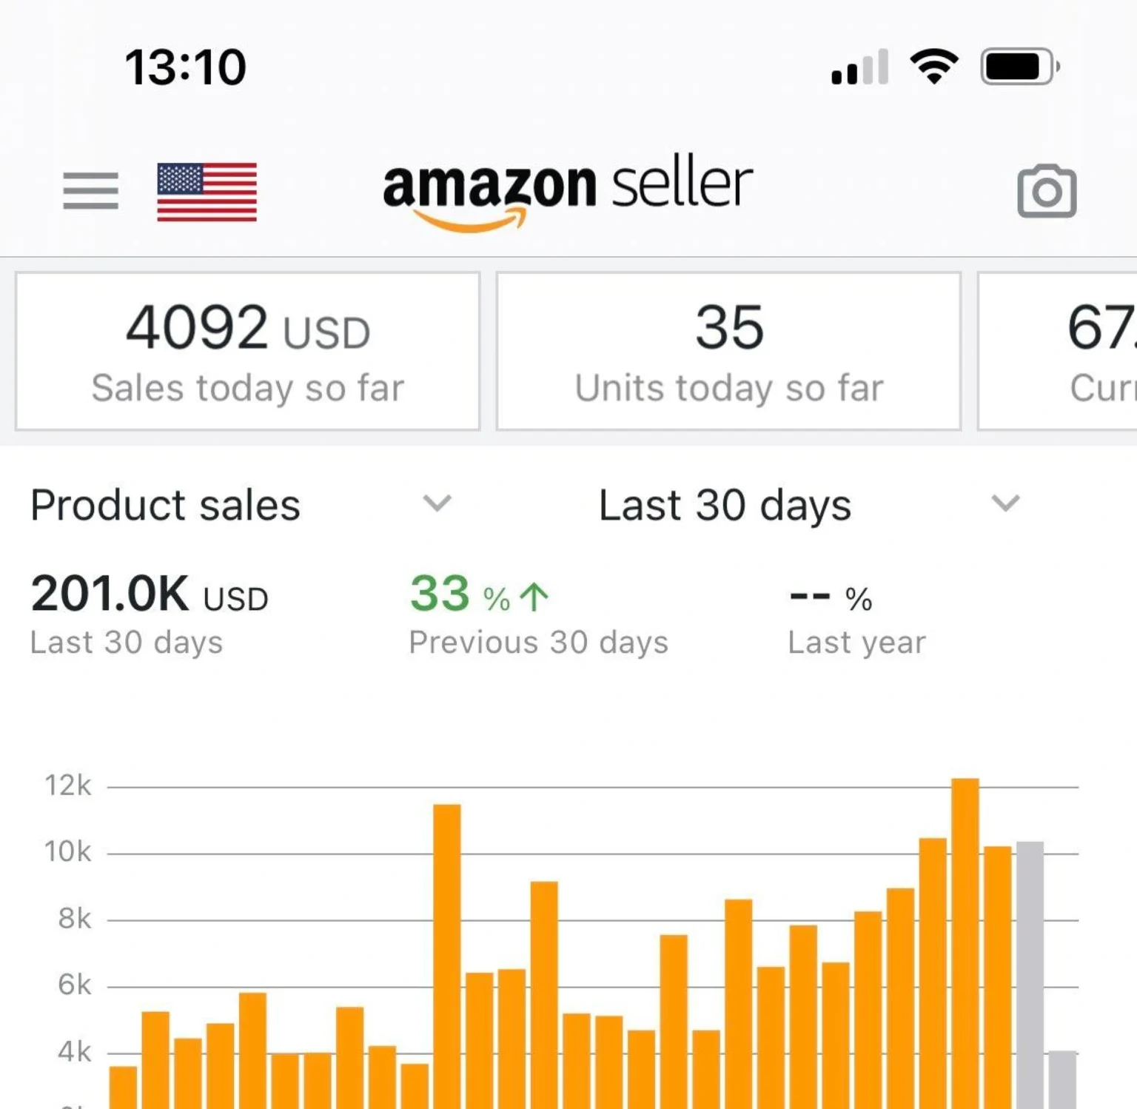Tap the 201.0K USD sales total
Viewport: 1137px width, 1109px height.
click(x=149, y=594)
